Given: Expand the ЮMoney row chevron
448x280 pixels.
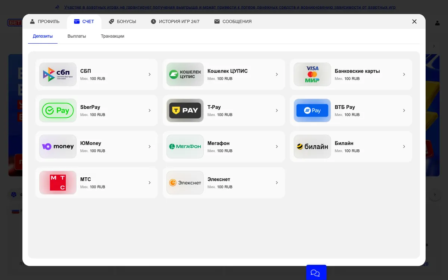Looking at the screenshot, I should click(x=150, y=146).
